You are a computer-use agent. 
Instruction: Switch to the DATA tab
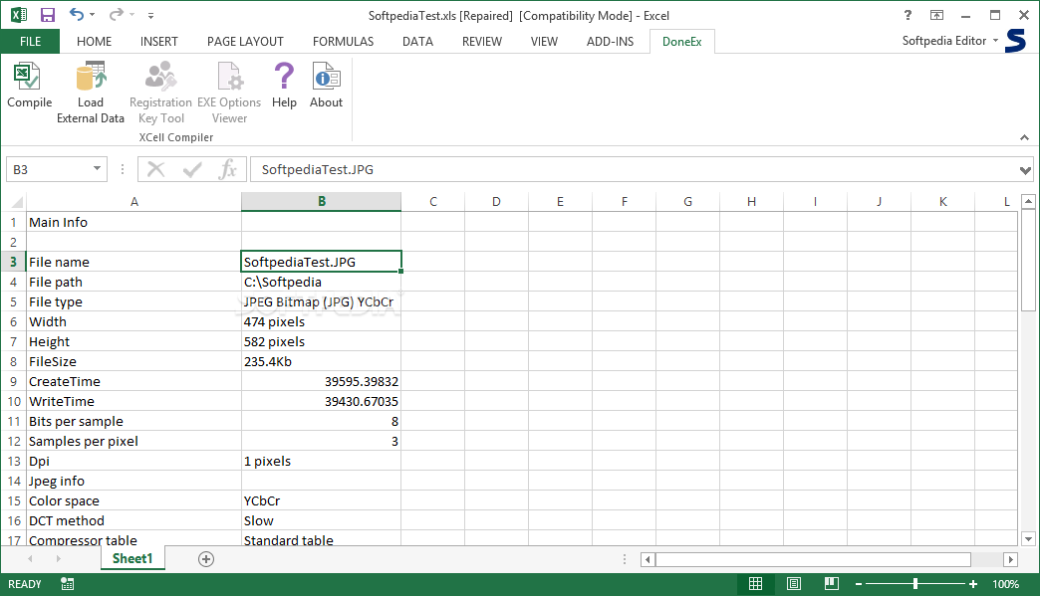coord(417,41)
